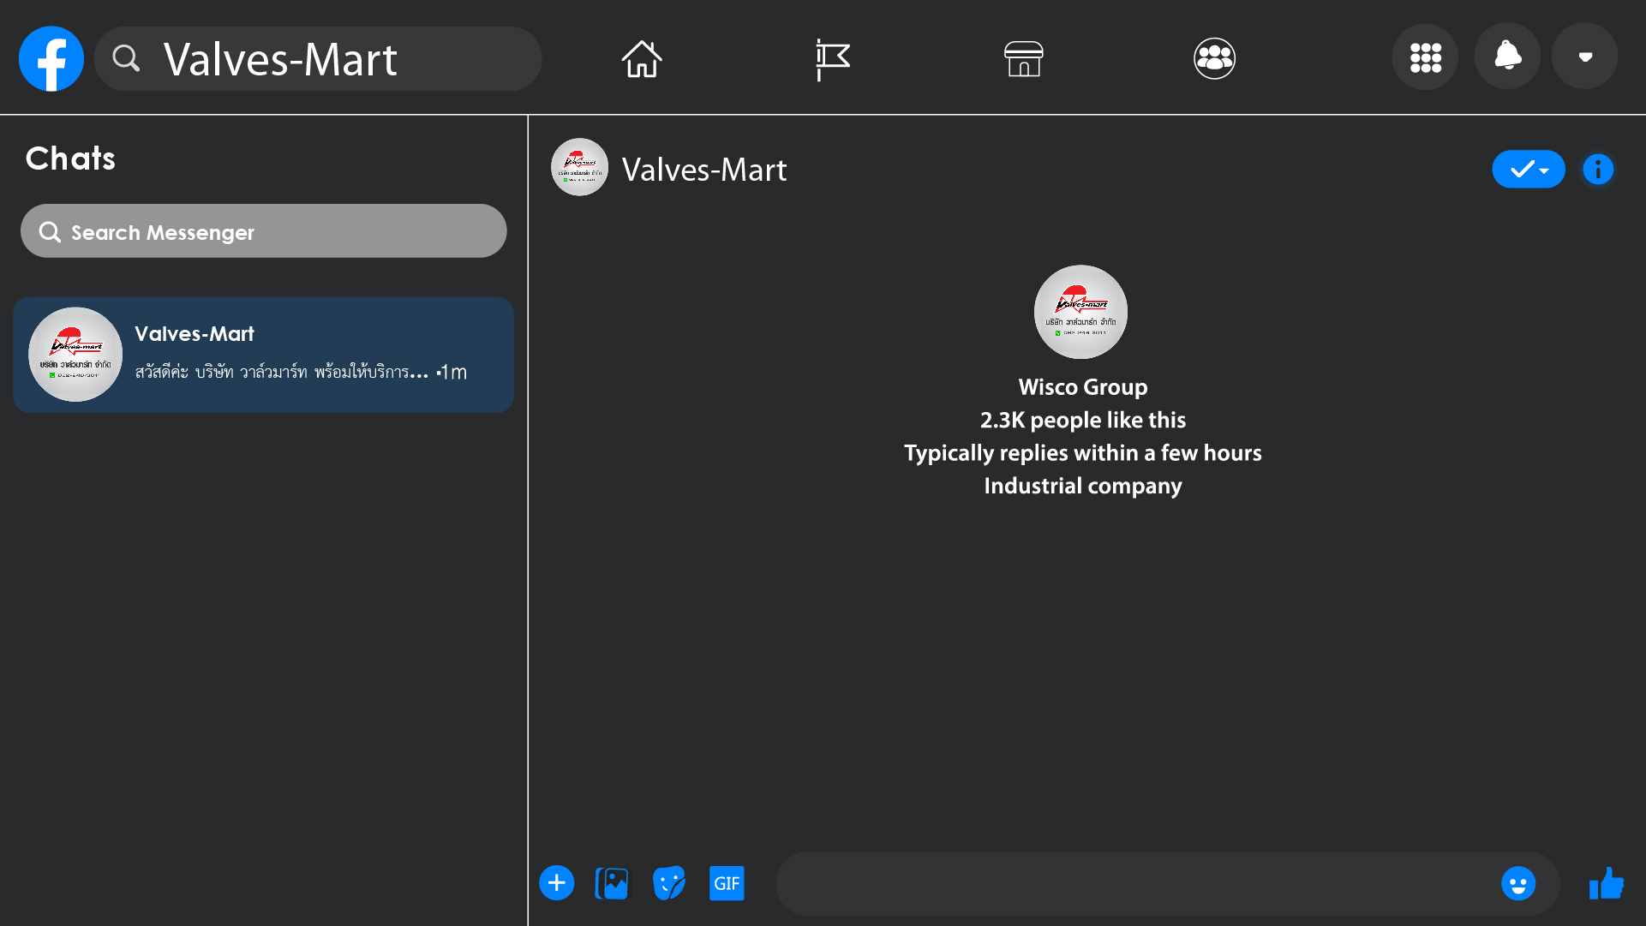The height and width of the screenshot is (926, 1646).
Task: Open the Marketplace storefront tab
Action: coord(1023,58)
